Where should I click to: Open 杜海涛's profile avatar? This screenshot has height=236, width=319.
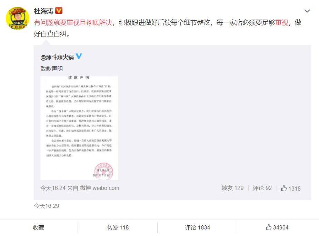click(18, 18)
